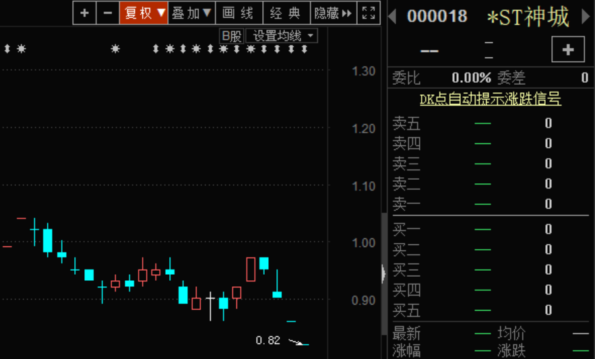Screen dimensions: 595x359
Task: Switch to 经典 view
Action: click(286, 13)
